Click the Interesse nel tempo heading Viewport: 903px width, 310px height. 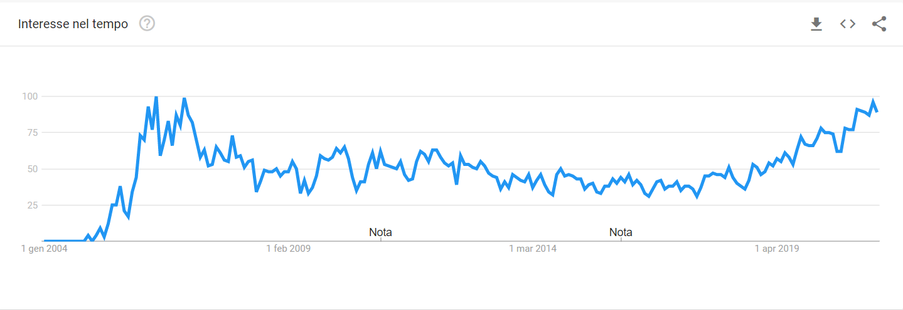(73, 24)
